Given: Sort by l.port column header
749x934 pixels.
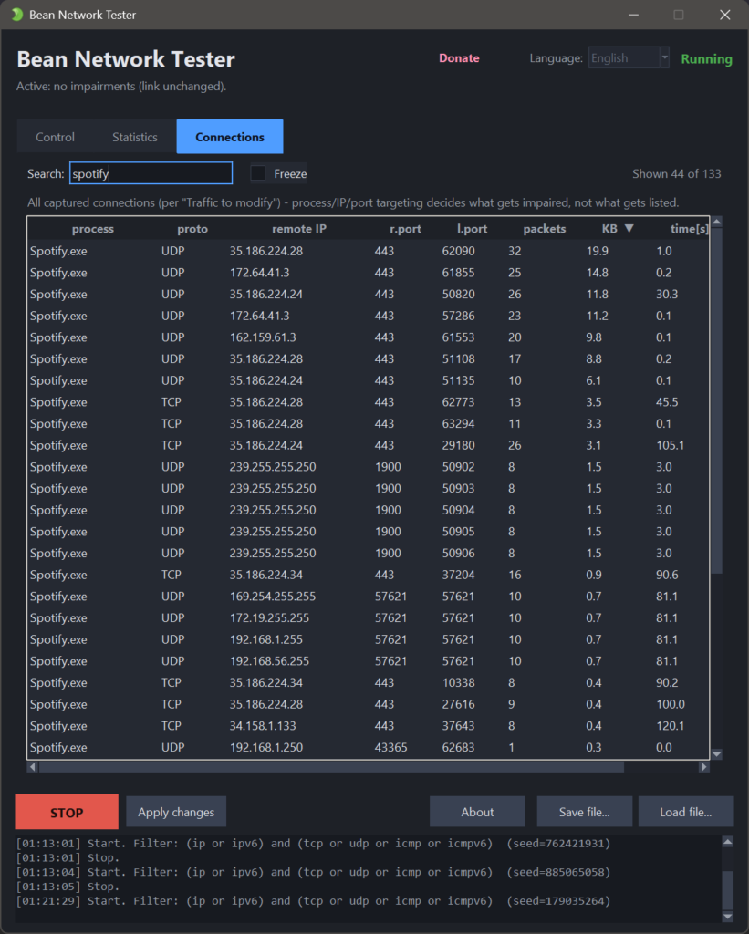Looking at the screenshot, I should [x=472, y=229].
